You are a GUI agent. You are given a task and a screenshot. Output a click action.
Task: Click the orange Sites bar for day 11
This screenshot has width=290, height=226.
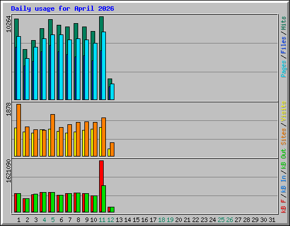tap(104, 137)
